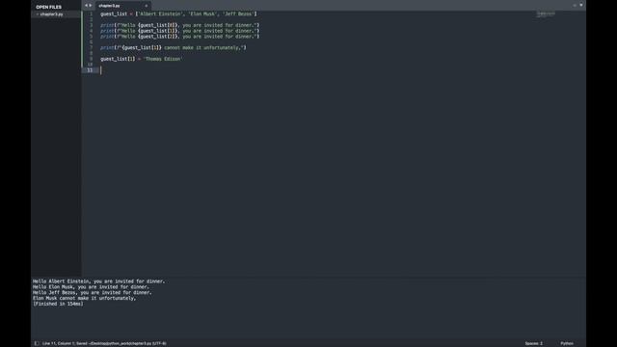Click line number 9 in the gutter
Image resolution: width=617 pixels, height=347 pixels.
tap(91, 59)
